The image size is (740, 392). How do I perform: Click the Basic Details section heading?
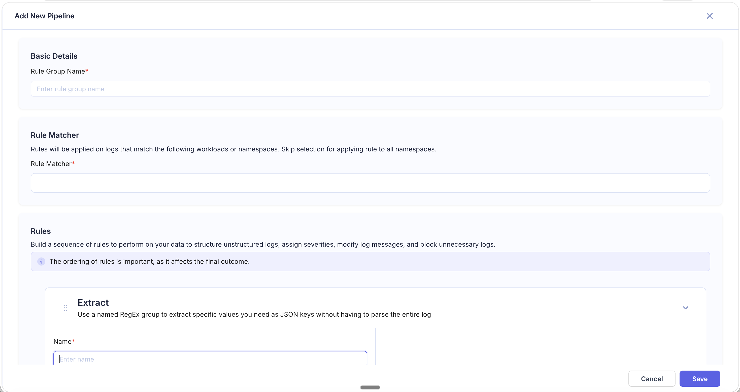[x=54, y=56]
